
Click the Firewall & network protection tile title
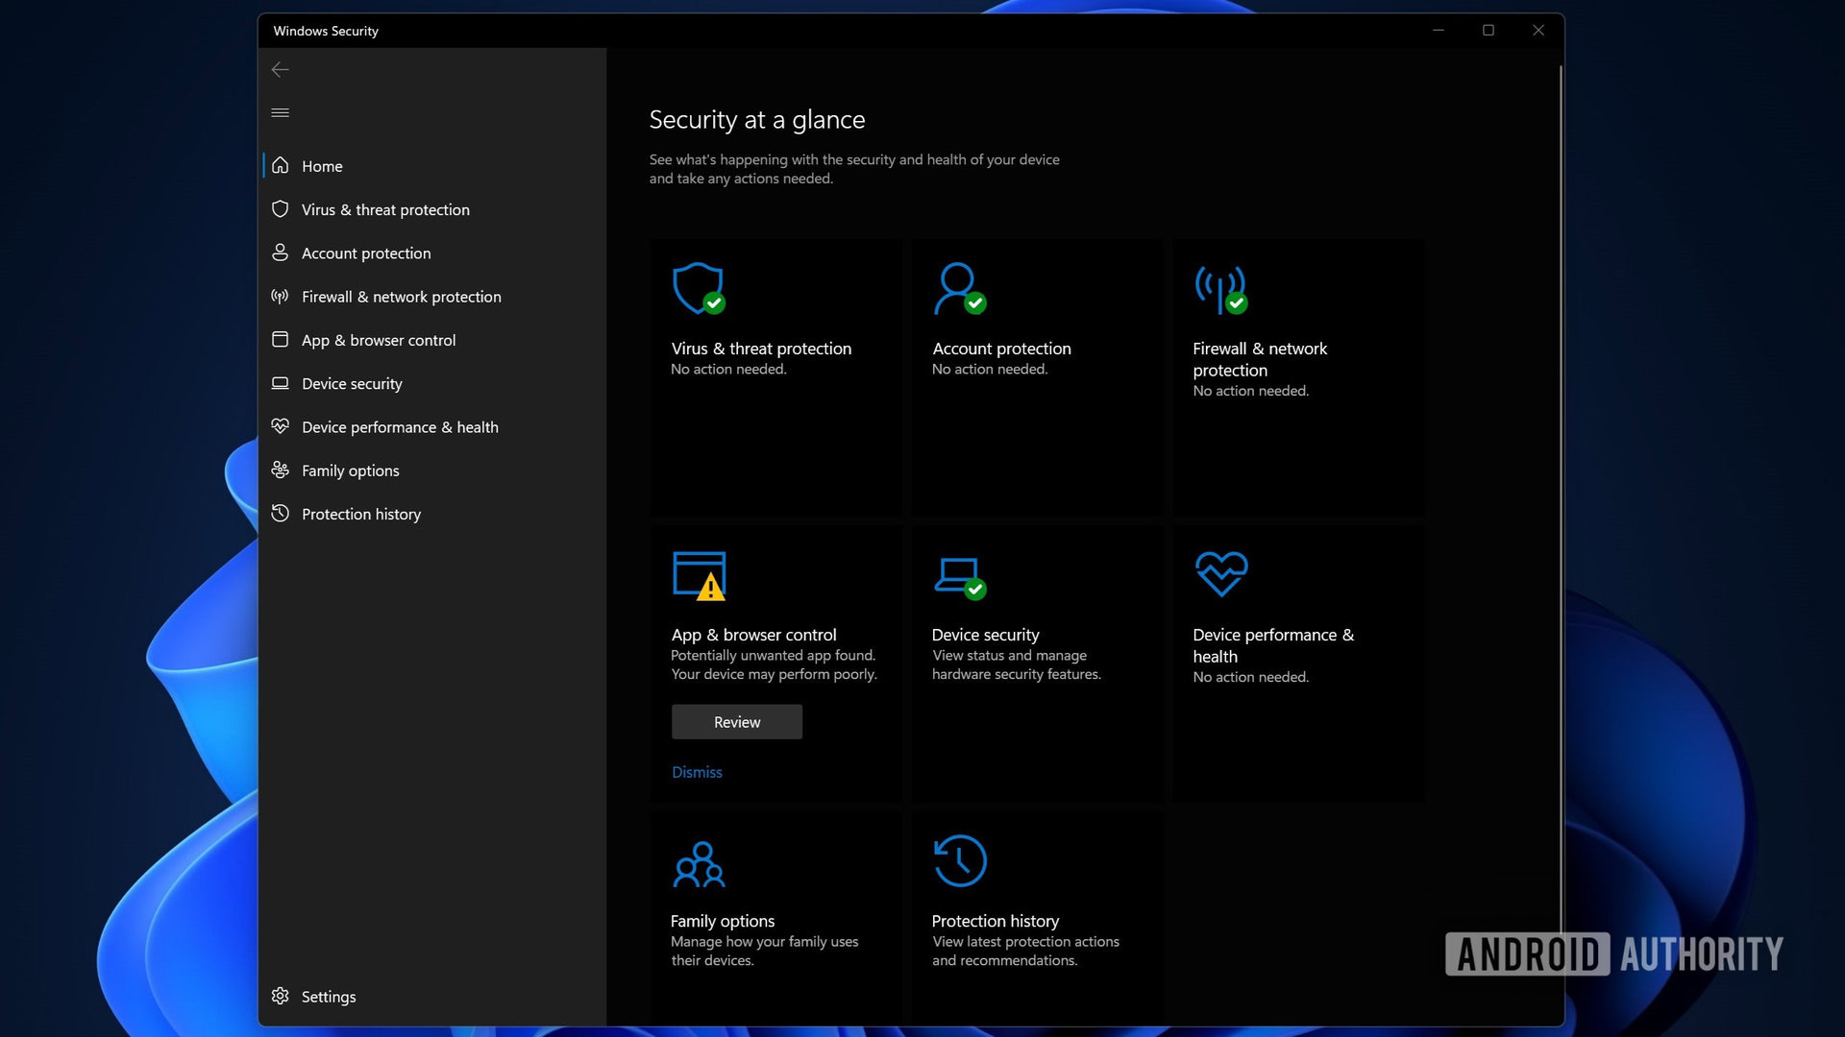(x=1260, y=359)
